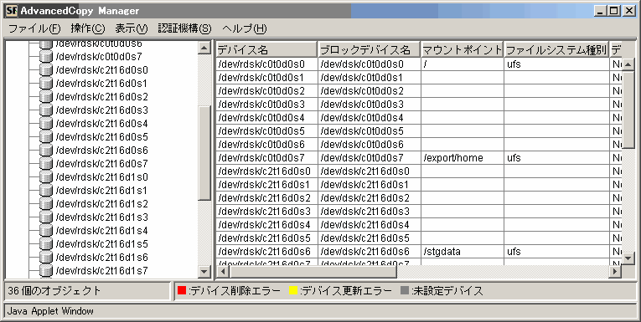
Task: Select table cell /dev/dsk/c2t16d0s5
Action: (370, 238)
